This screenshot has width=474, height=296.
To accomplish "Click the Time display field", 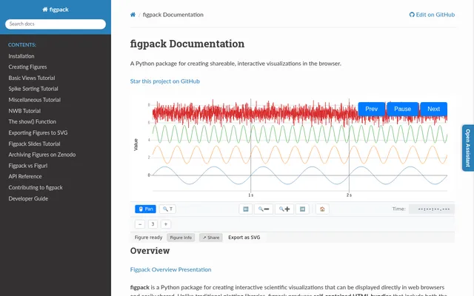I will [x=432, y=209].
